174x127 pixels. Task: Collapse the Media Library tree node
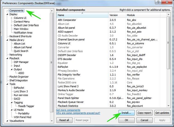pos(7,40)
